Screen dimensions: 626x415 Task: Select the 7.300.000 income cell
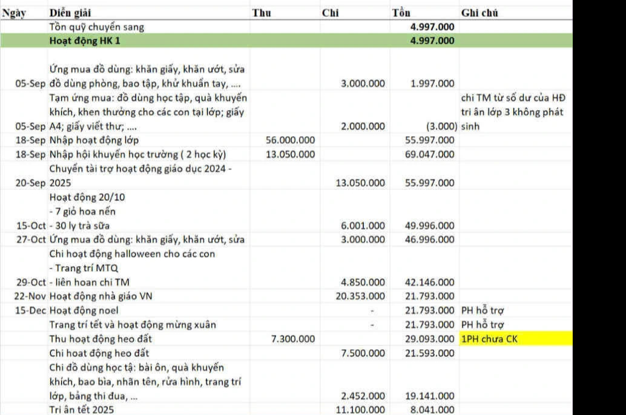(293, 339)
